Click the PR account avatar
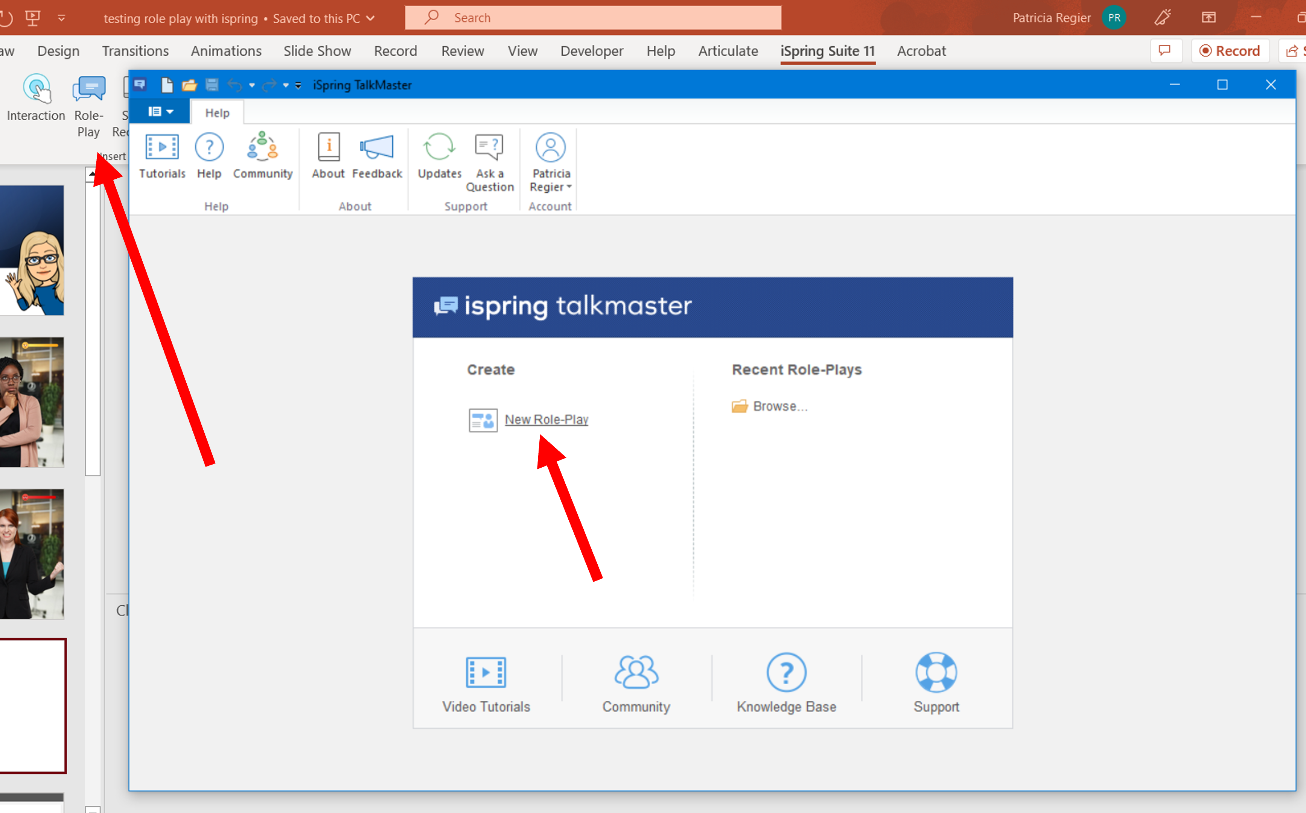The height and width of the screenshot is (813, 1306). click(x=1114, y=18)
